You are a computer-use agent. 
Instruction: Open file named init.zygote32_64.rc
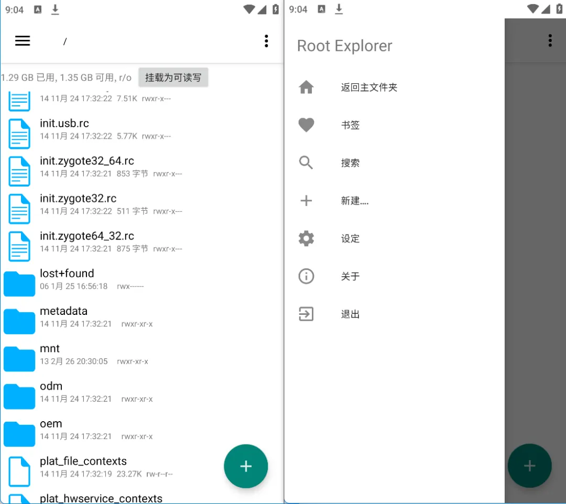(x=86, y=161)
